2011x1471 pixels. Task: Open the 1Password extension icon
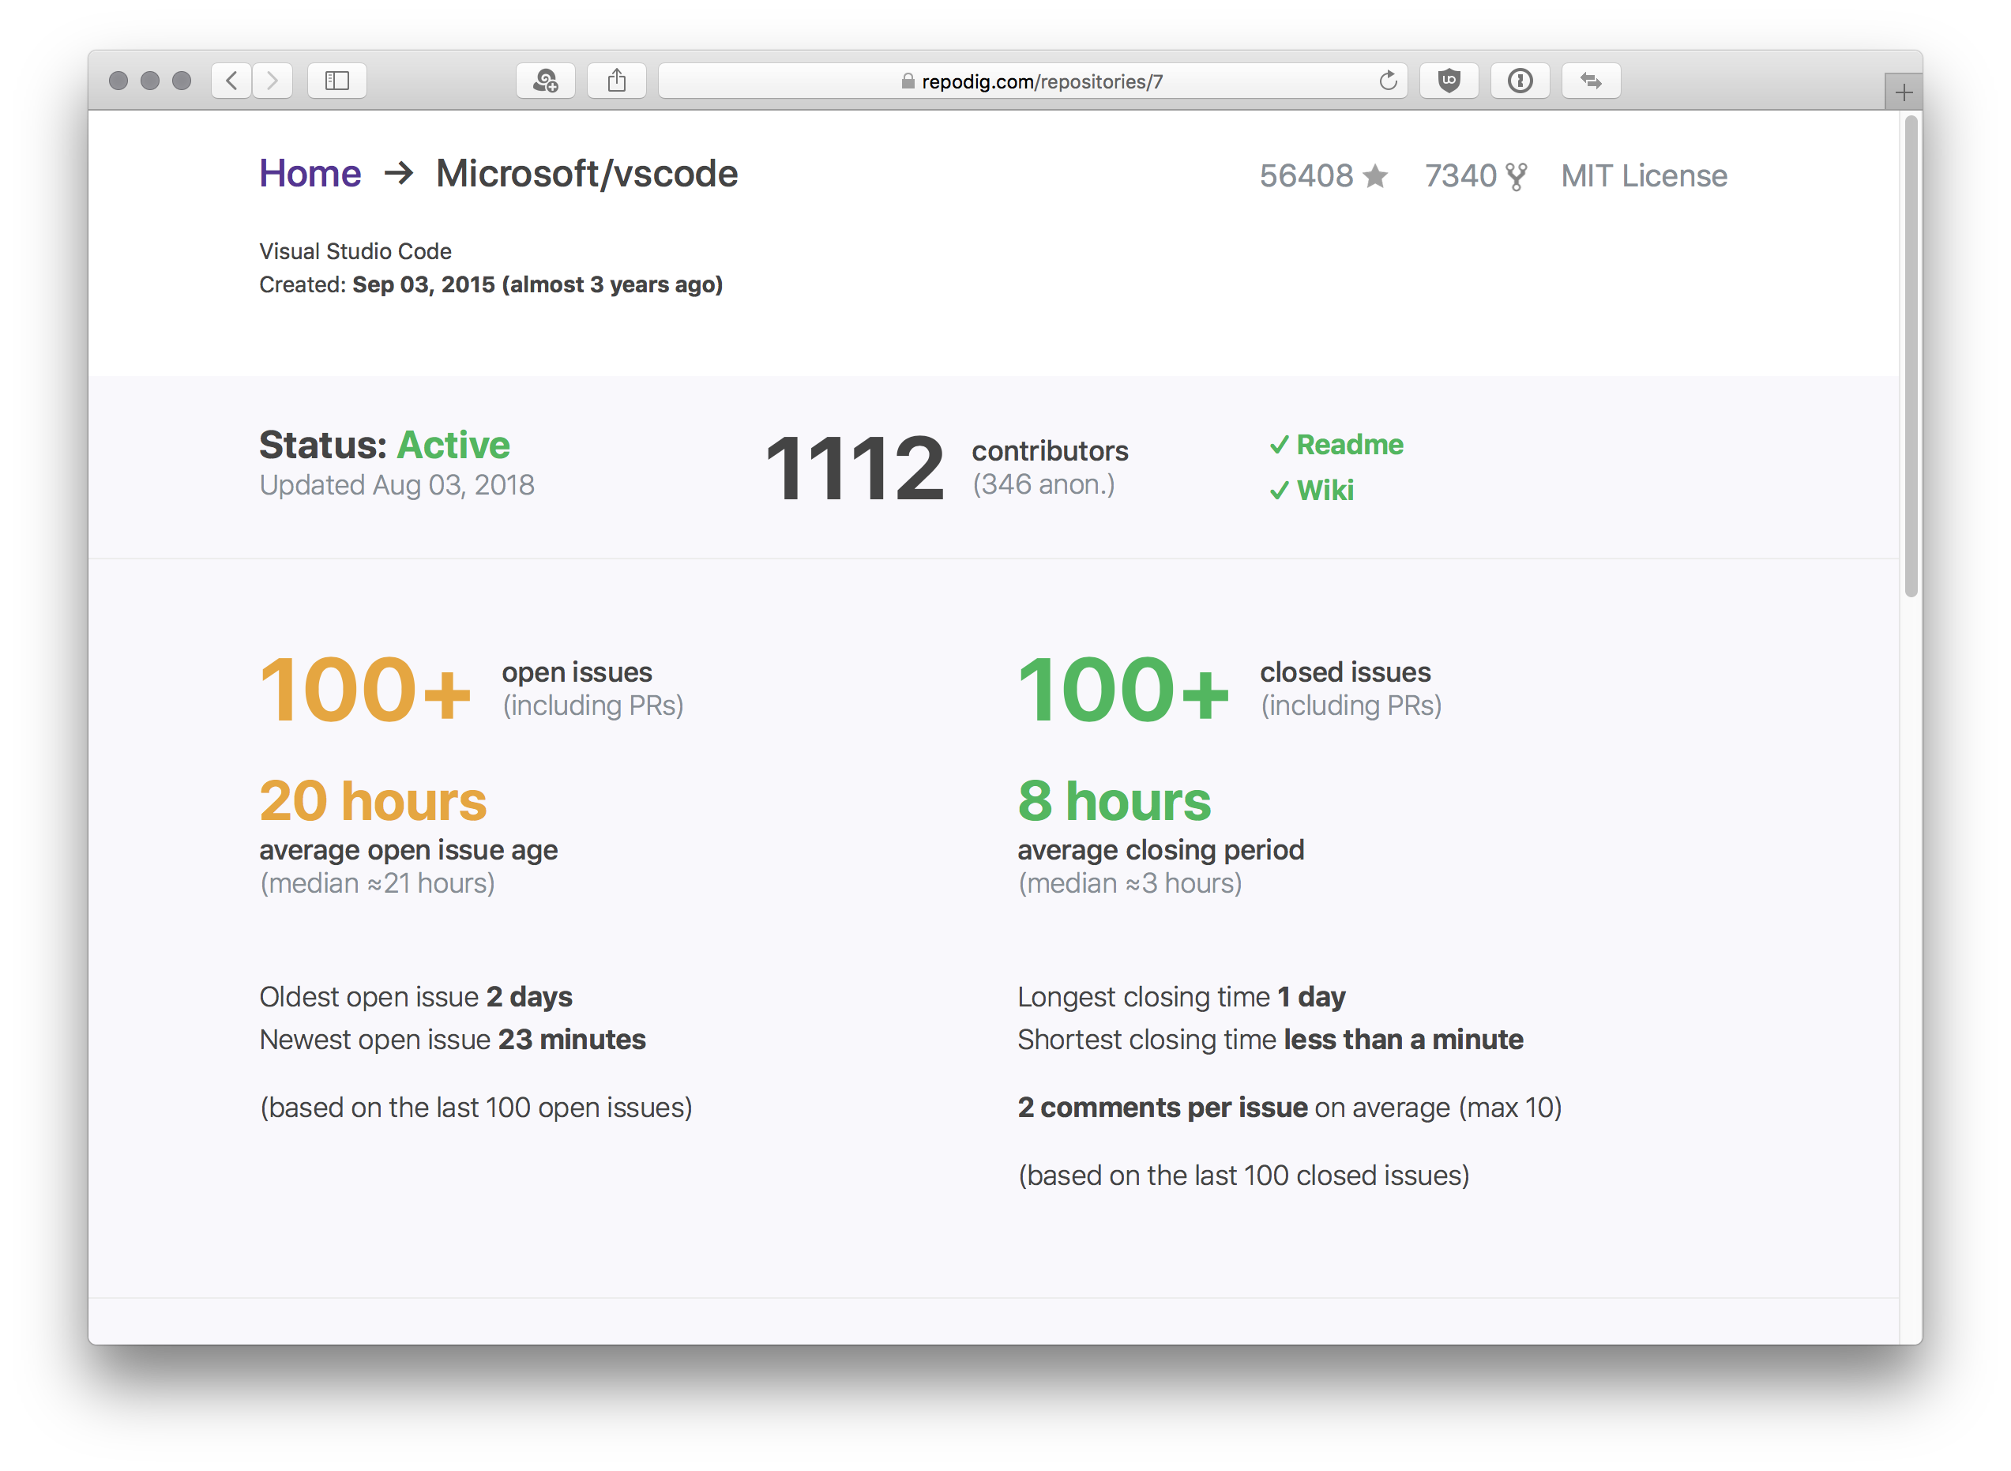pyautogui.click(x=1520, y=81)
